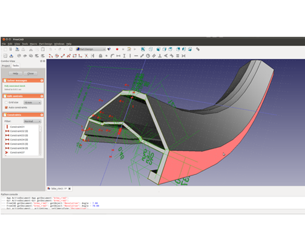
Task: Click the fit-all view icon
Action: (143, 49)
